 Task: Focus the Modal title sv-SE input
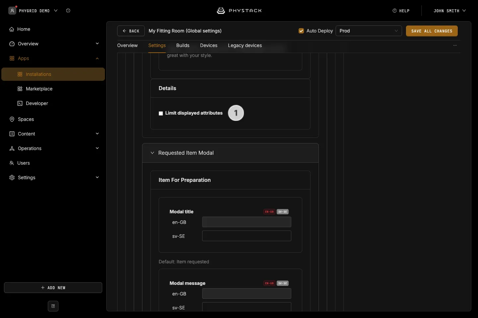(247, 236)
